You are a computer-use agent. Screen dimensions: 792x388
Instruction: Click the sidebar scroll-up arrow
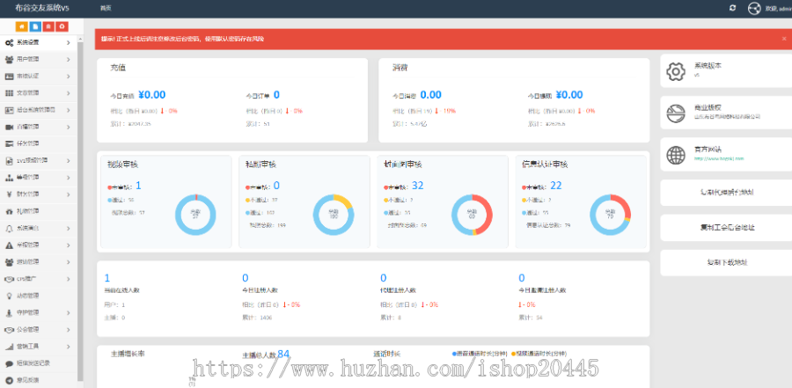pos(80,39)
